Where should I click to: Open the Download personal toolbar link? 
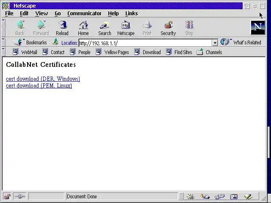click(x=147, y=52)
